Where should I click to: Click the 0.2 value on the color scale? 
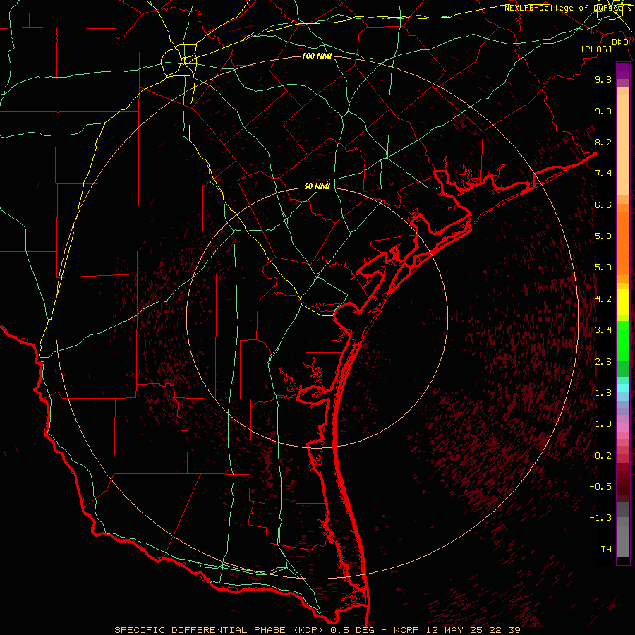click(x=603, y=456)
